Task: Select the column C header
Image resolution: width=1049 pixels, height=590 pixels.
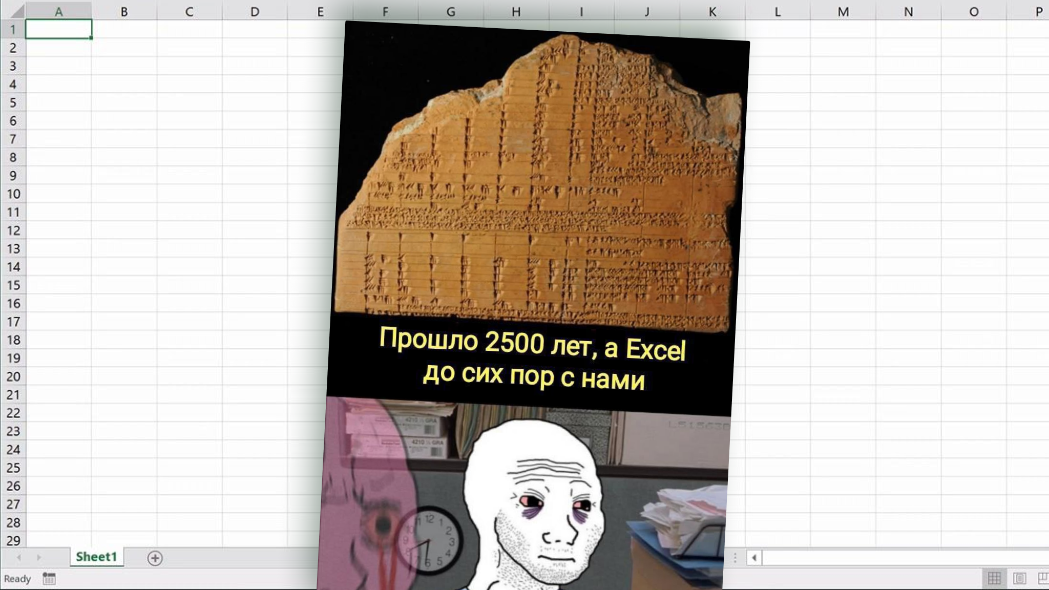Action: point(189,11)
